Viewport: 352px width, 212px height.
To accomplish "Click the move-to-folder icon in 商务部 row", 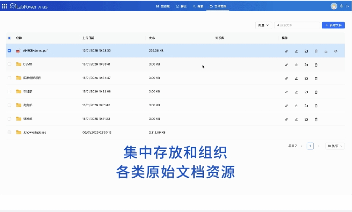I will 306,106.
